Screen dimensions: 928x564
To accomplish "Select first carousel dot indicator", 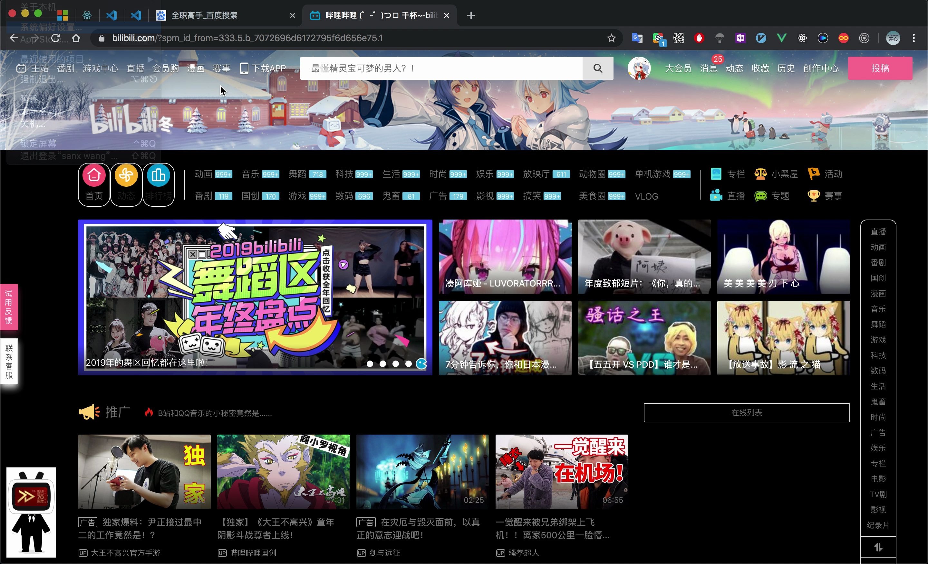I will coord(370,363).
